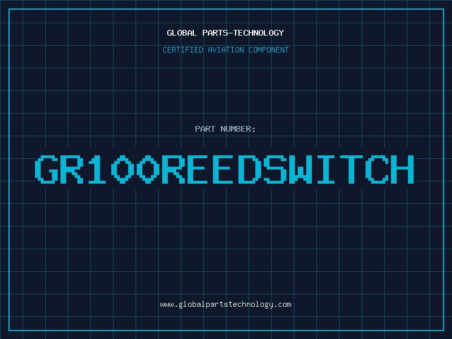The image size is (452, 339).
Task: Select the GR100REEDSWITCH part number text
Action: point(224,169)
